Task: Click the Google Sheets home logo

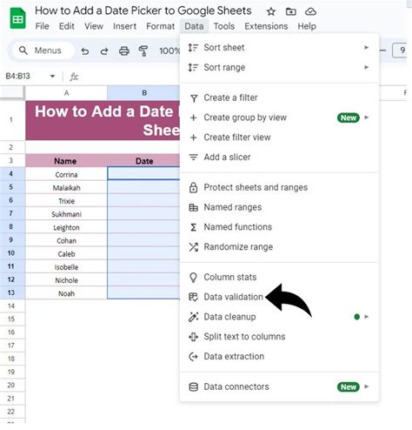Action: click(x=17, y=18)
